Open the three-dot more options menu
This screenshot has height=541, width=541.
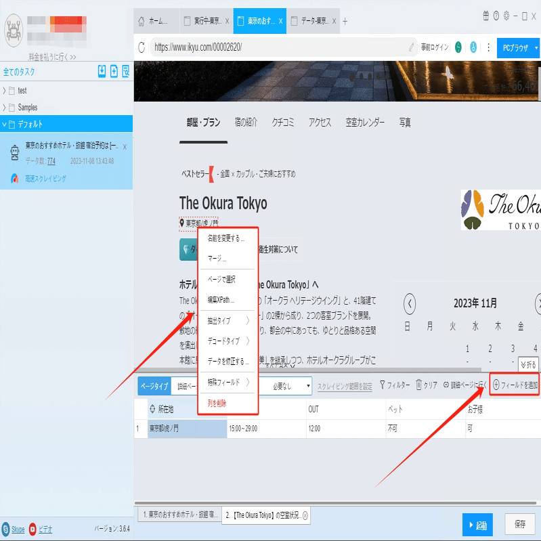(x=488, y=47)
